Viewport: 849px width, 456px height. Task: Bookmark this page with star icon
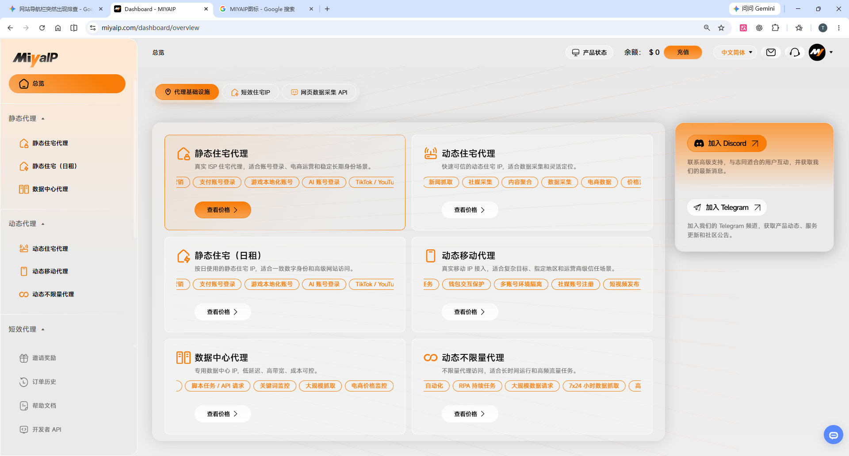tap(721, 28)
